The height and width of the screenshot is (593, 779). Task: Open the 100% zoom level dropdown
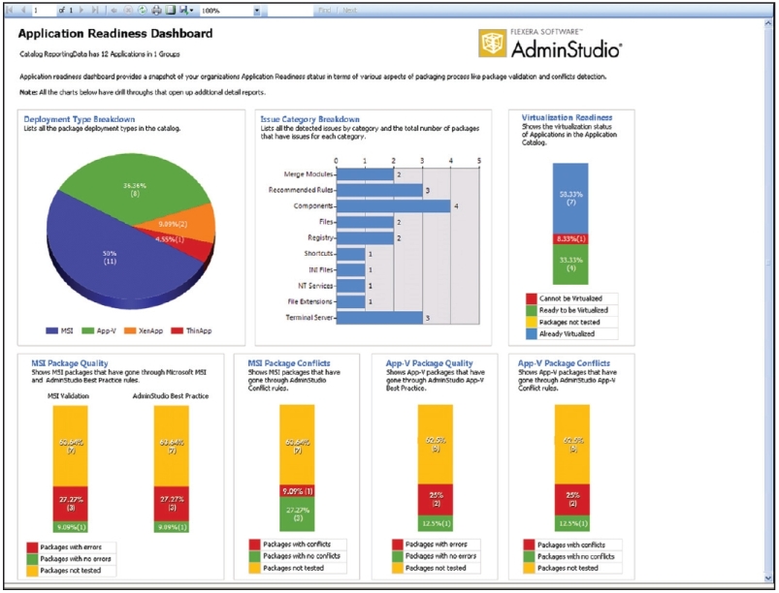tap(257, 10)
